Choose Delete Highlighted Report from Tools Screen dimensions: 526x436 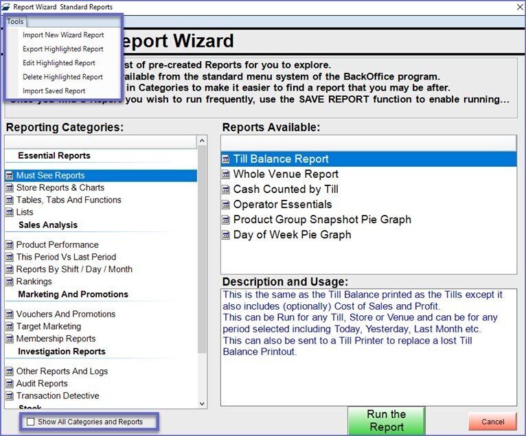(62, 77)
